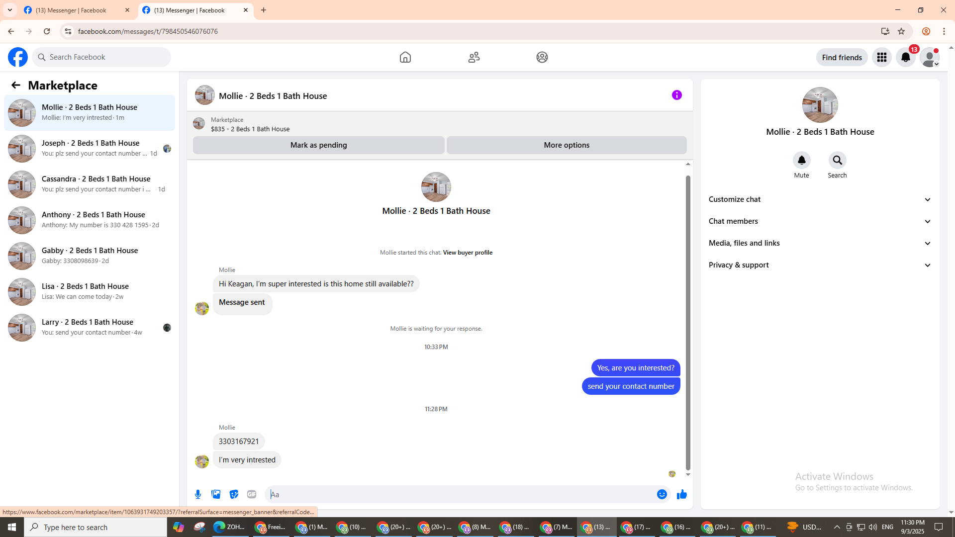Switch to the first Messenger browser tab

pyautogui.click(x=77, y=10)
